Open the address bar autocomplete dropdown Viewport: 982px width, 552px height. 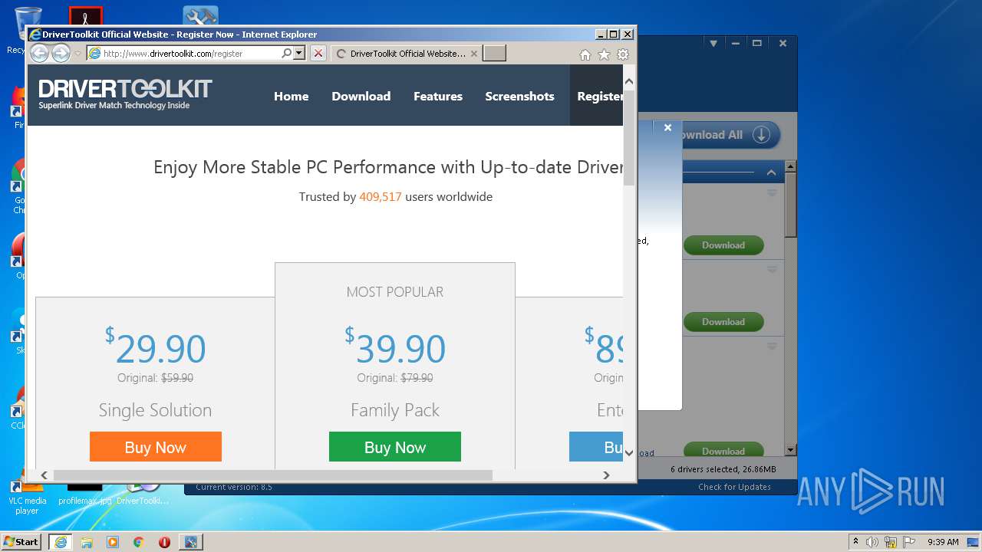(x=299, y=54)
